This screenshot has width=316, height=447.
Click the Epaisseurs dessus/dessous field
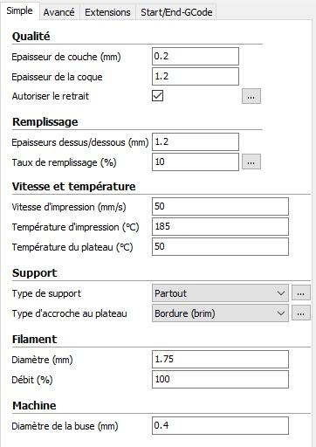(196, 142)
